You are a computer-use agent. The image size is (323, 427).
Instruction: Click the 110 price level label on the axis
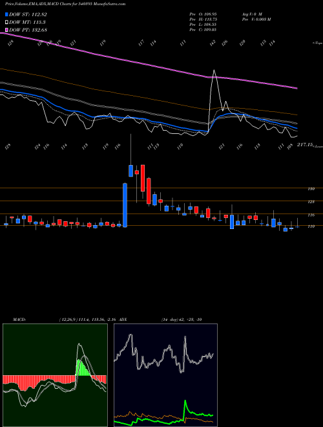311,226
